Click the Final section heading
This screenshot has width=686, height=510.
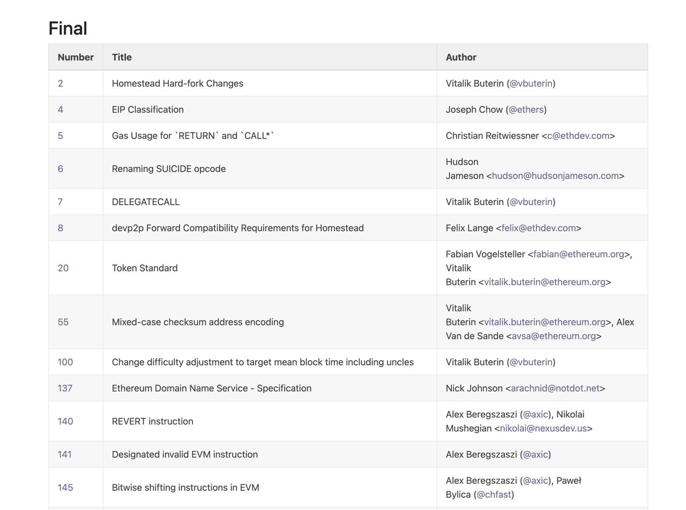[x=68, y=28]
